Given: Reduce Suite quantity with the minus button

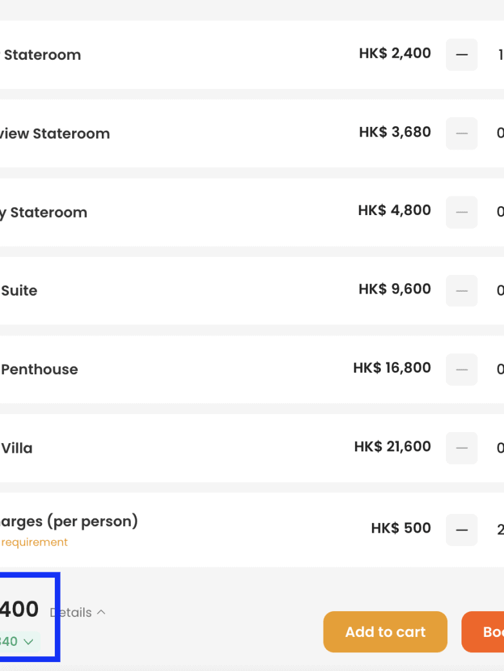Looking at the screenshot, I should click(461, 290).
